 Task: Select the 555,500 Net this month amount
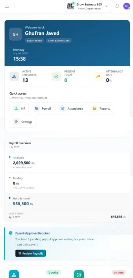[x=21, y=204]
